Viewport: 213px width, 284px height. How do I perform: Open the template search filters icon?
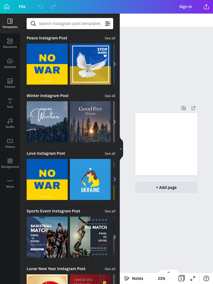[108, 24]
